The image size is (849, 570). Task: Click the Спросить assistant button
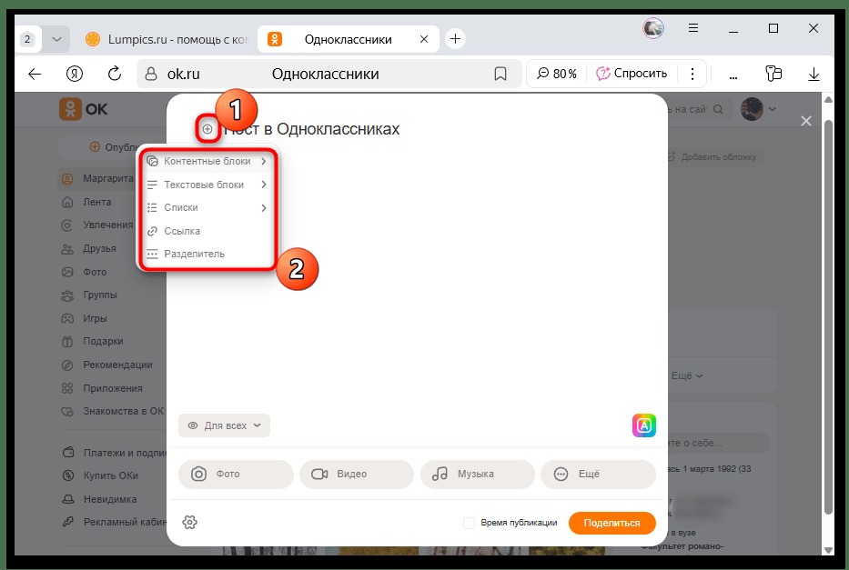[632, 74]
